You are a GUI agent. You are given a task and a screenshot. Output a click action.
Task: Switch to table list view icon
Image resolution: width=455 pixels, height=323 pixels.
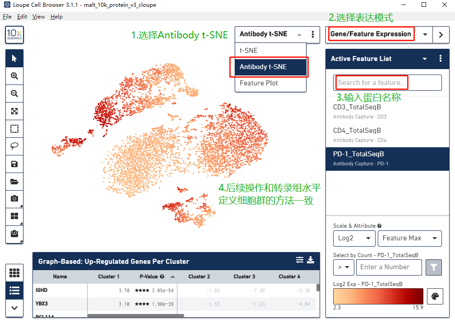click(x=14, y=290)
